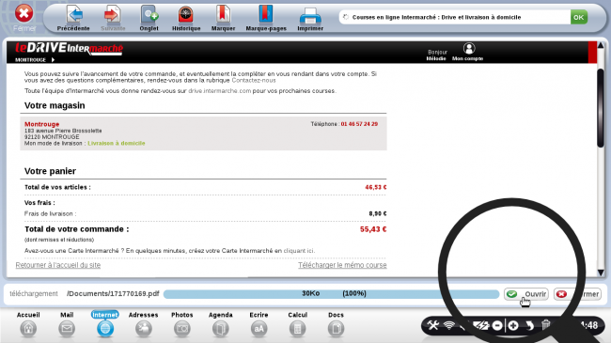Click the trash bin icon in tray
This screenshot has height=343, width=611.
pos(545,325)
